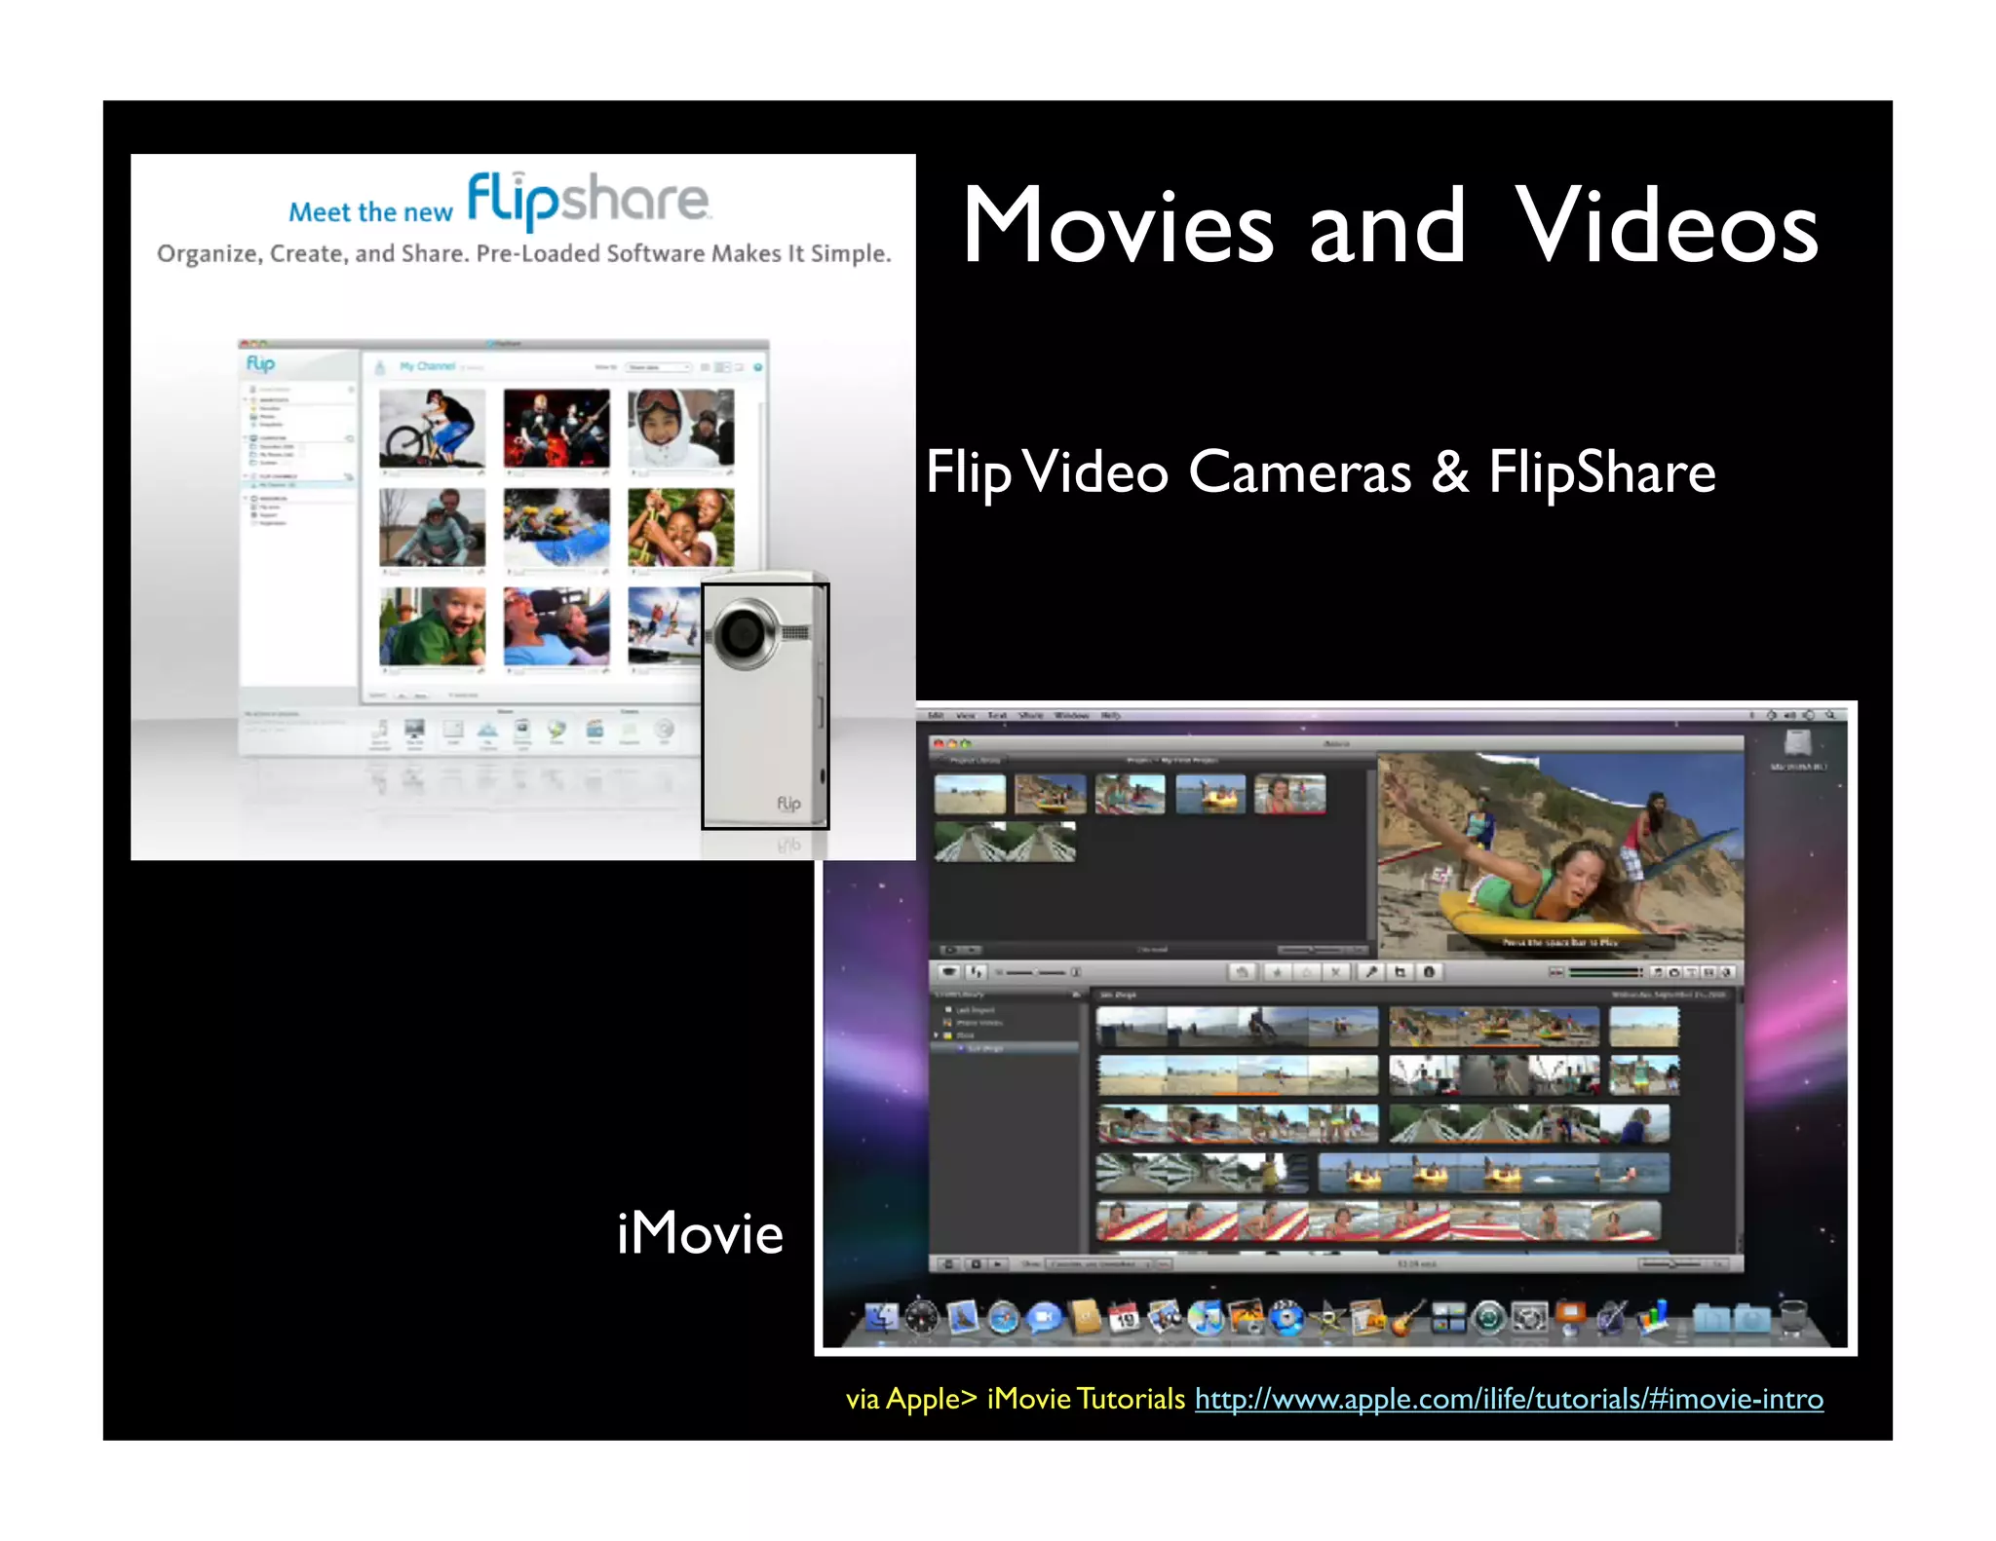Open the FlipShare 'Show by' dropdown

658,367
